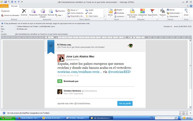Delete the message with Eliminar
This screenshot has height=121, width=193.
tap(24, 12)
